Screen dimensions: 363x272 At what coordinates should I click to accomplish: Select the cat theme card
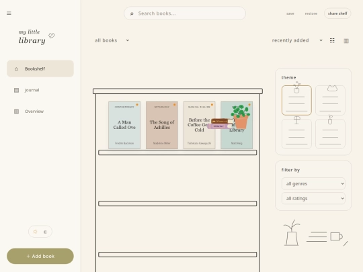click(330, 100)
